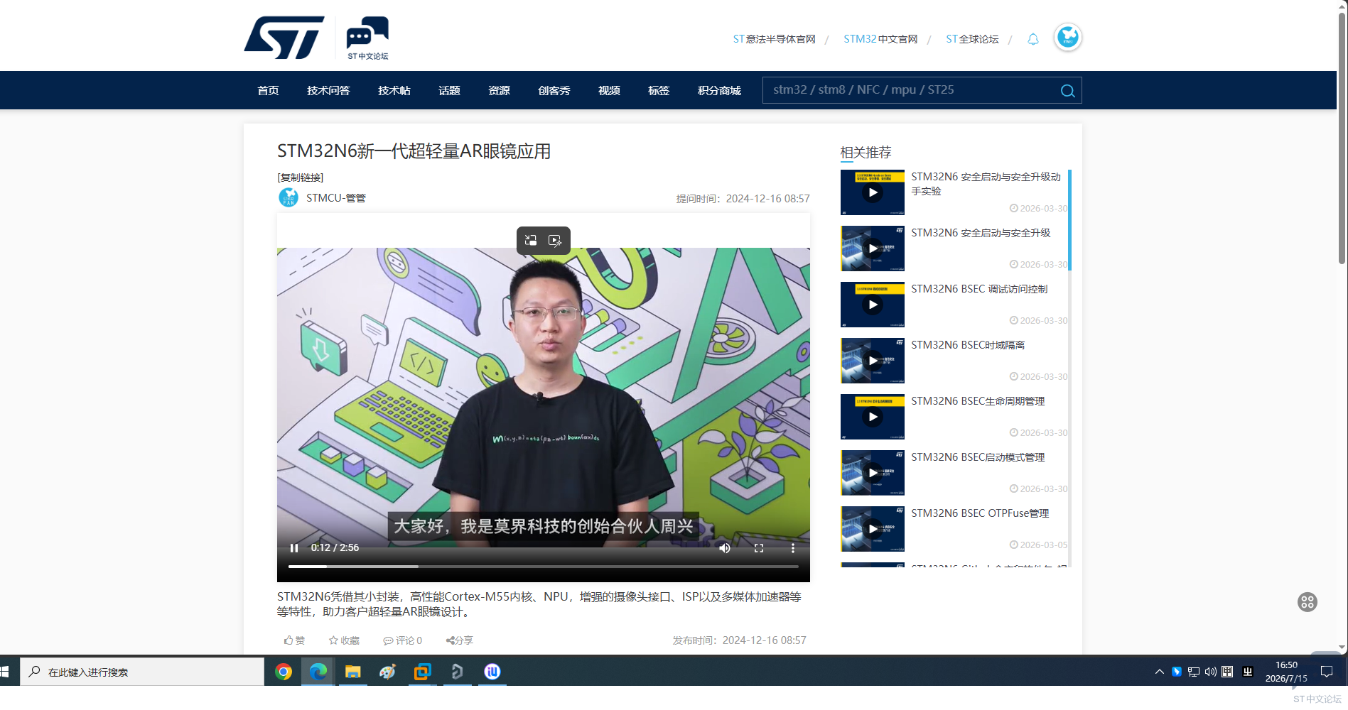Open the 资源 nav item
Screen dimensions: 1348x710
[x=499, y=91]
